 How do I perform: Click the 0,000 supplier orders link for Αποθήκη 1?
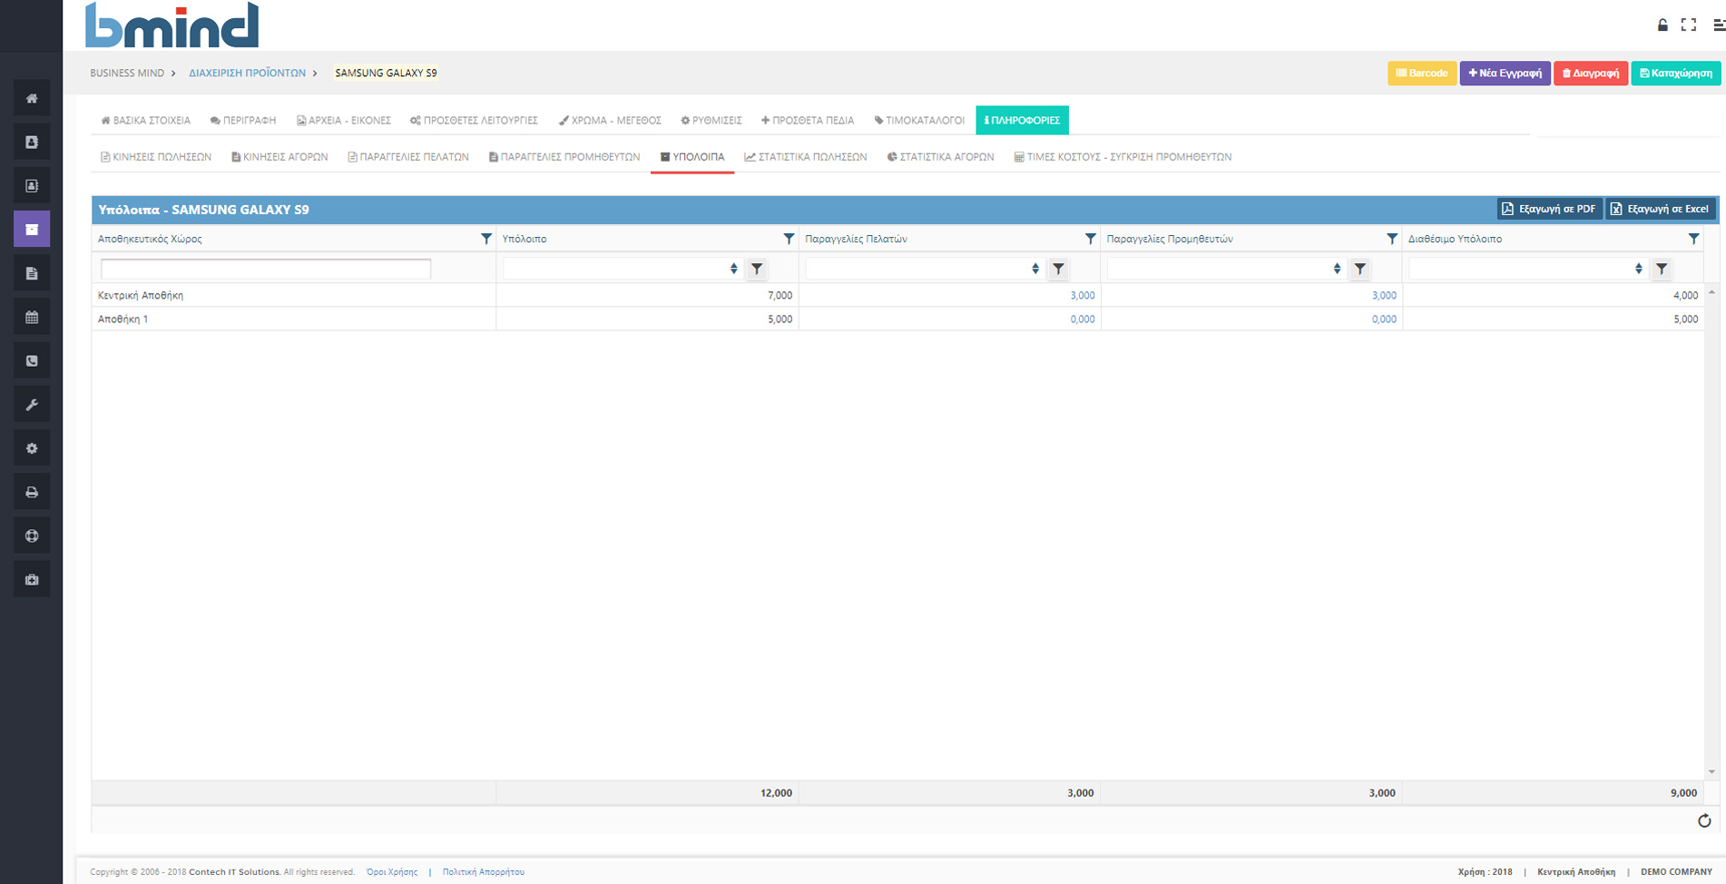1384,319
